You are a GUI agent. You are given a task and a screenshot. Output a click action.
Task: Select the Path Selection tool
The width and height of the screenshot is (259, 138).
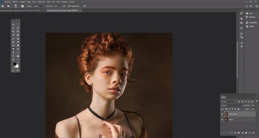[x=18, y=53]
